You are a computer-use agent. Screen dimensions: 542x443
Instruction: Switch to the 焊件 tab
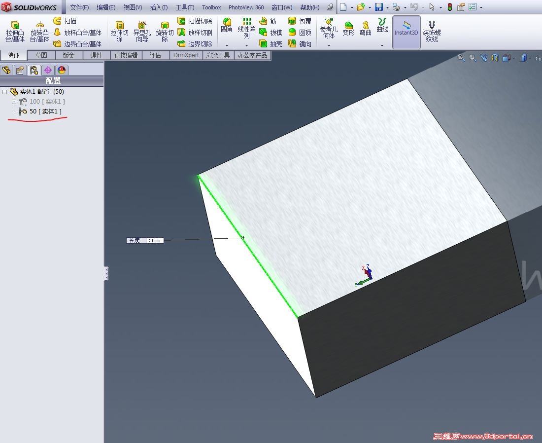tap(97, 55)
